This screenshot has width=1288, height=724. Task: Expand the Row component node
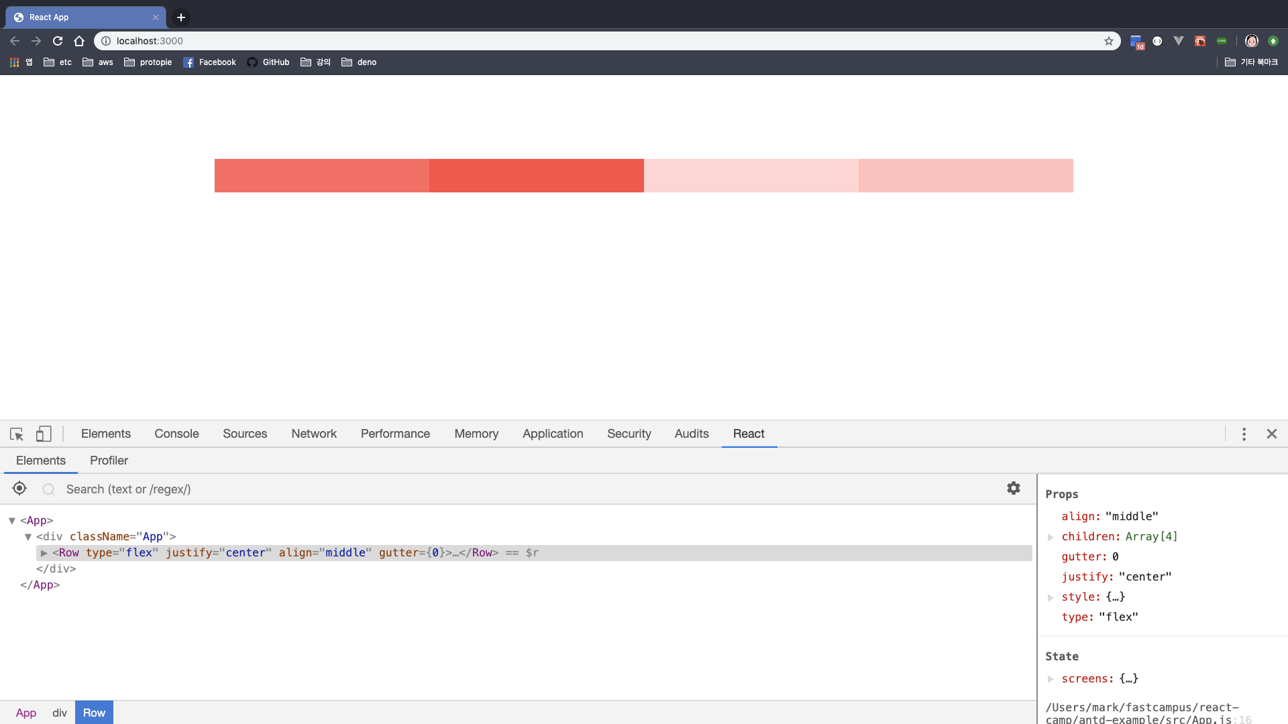tap(44, 553)
